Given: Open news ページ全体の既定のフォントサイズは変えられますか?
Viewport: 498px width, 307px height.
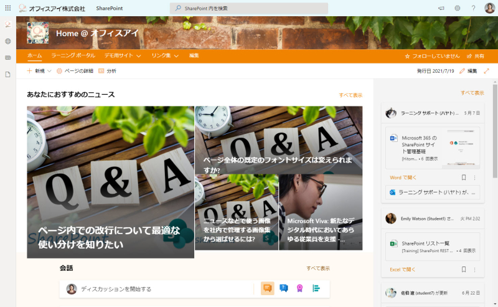Looking at the screenshot, I should pyautogui.click(x=278, y=140).
